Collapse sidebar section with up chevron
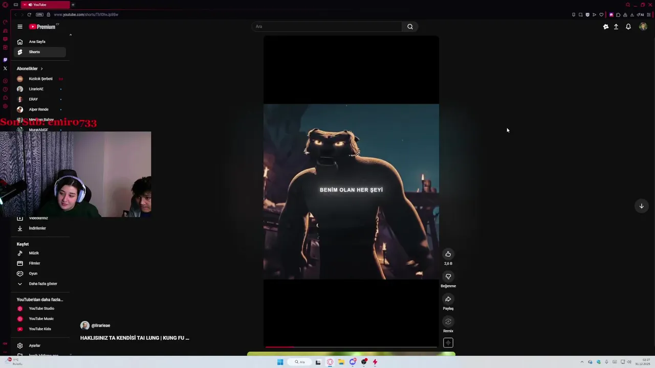Image resolution: width=655 pixels, height=368 pixels. (71, 35)
